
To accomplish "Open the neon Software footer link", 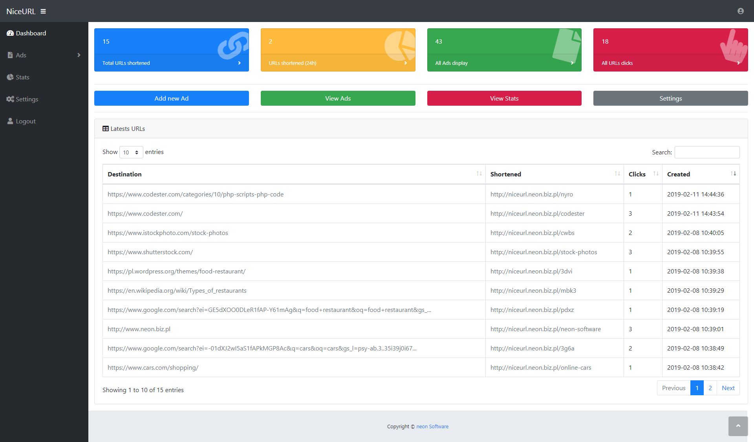I will 432,427.
